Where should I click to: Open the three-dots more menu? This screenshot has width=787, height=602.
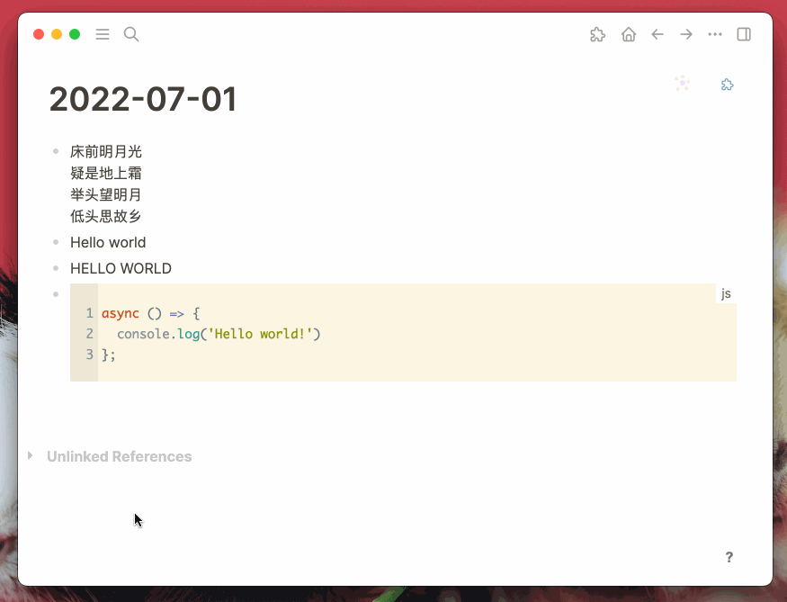click(715, 34)
